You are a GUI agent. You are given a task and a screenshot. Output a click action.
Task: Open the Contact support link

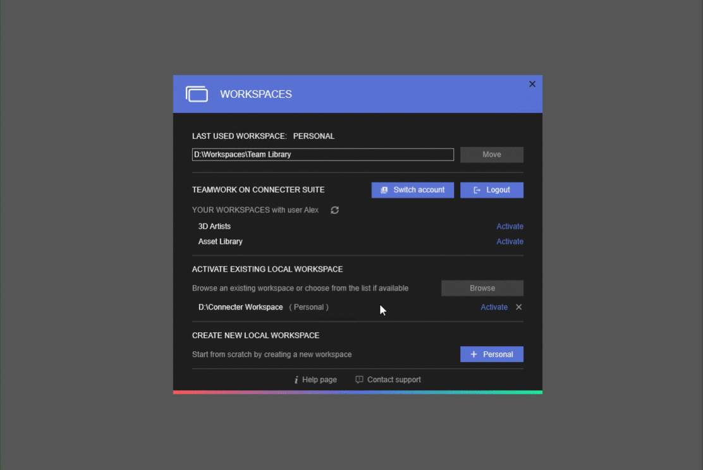pyautogui.click(x=388, y=380)
